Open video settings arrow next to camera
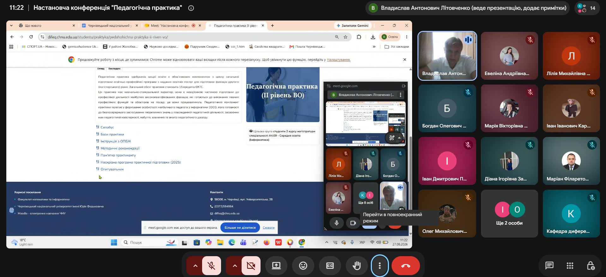 pyautogui.click(x=235, y=266)
